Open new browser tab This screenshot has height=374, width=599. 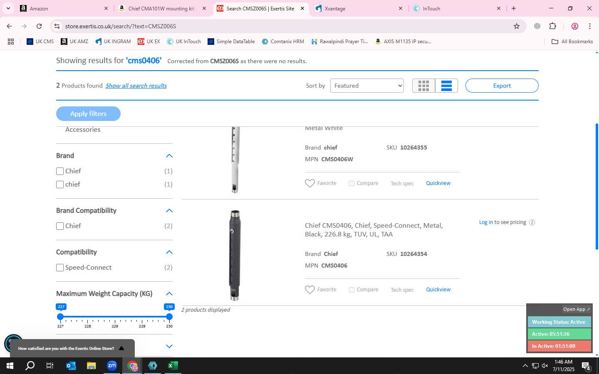coord(514,8)
